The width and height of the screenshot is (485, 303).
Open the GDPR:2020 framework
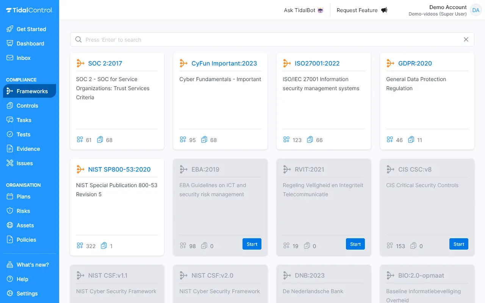[x=415, y=63]
